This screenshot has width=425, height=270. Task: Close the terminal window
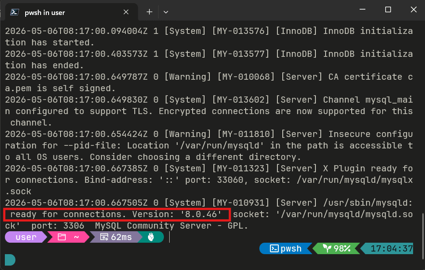[414, 10]
